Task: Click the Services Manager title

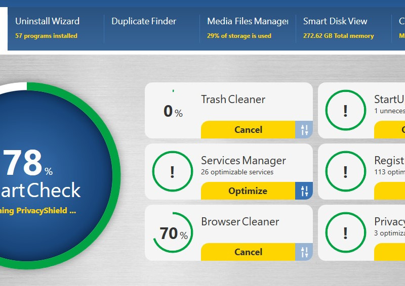Action: [244, 161]
